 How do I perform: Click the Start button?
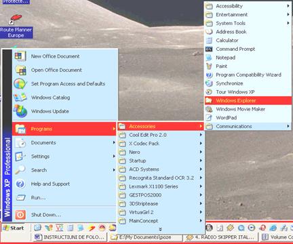14,228
